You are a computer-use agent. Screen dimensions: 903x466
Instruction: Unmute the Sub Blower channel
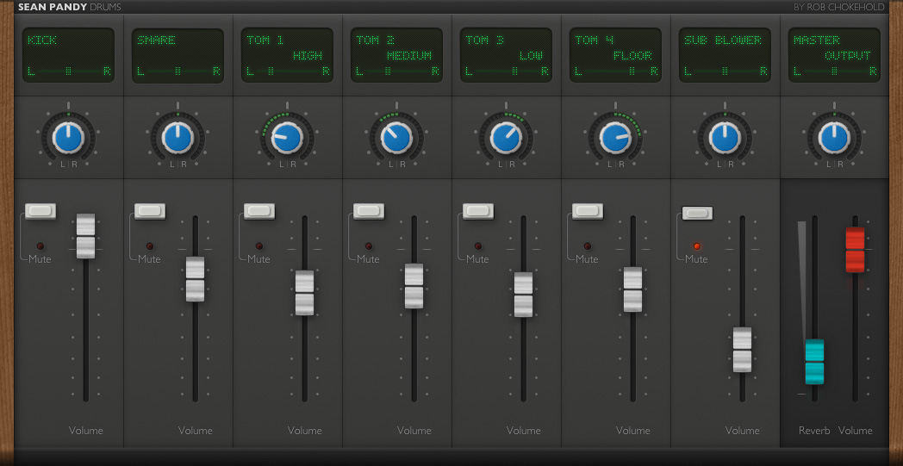pyautogui.click(x=697, y=213)
